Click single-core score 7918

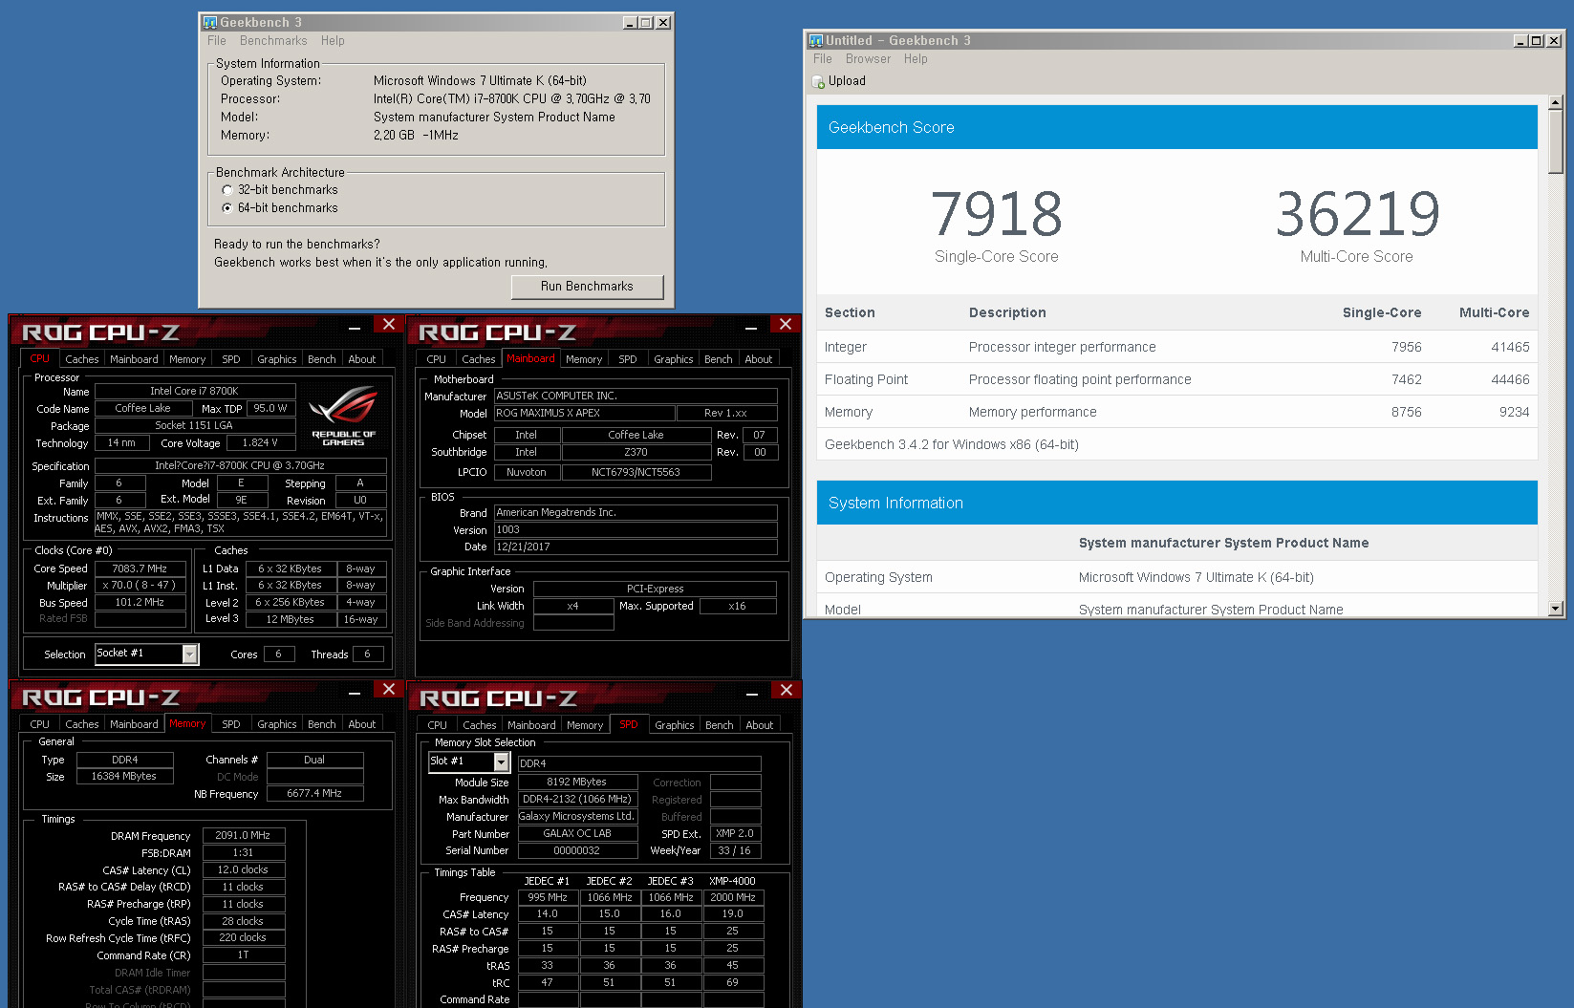point(997,214)
